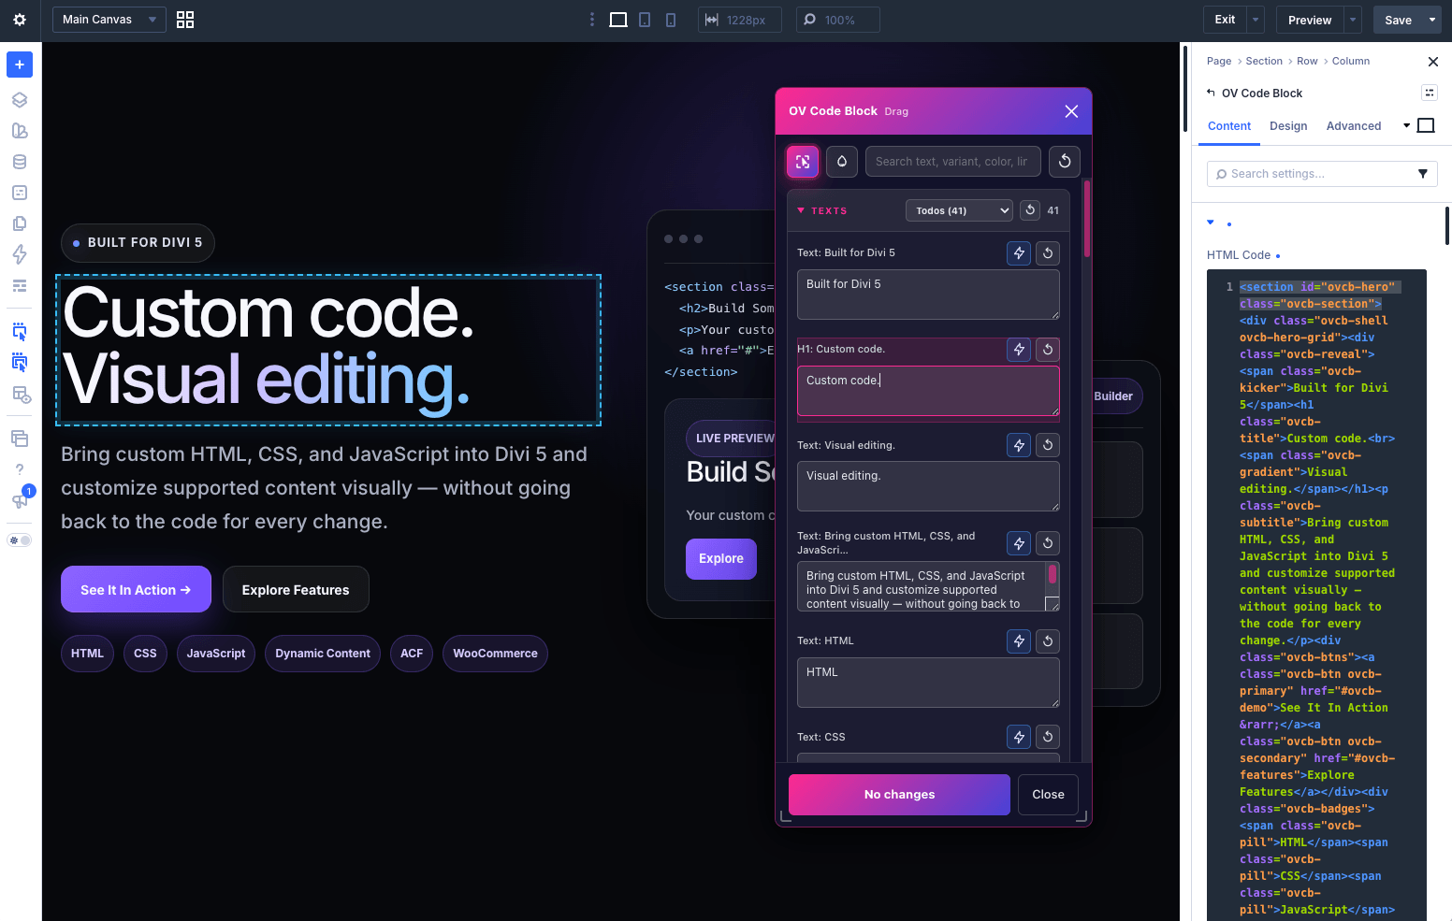The height and width of the screenshot is (921, 1452).
Task: Open builder settings gear in top-left corner
Action: (20, 20)
